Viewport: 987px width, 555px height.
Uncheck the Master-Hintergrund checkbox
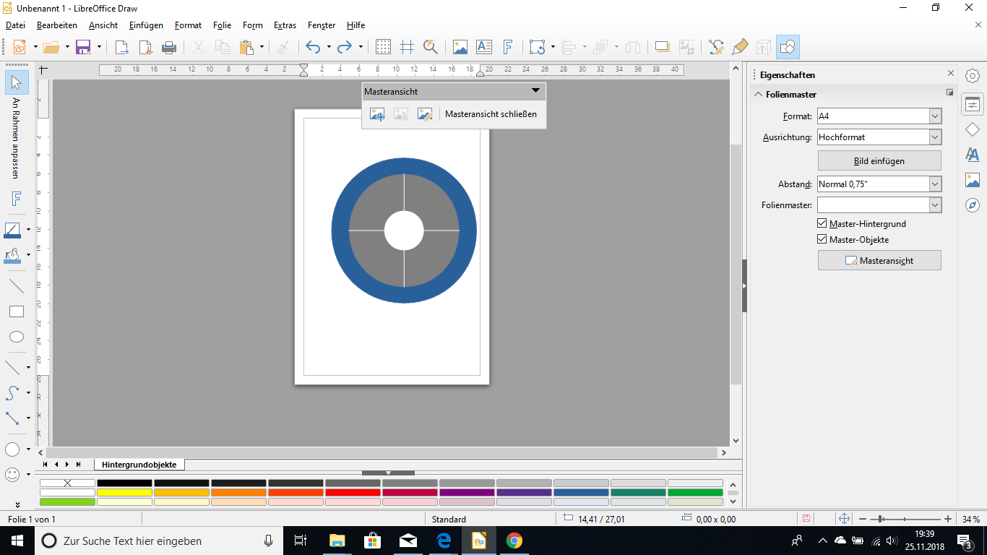822,224
